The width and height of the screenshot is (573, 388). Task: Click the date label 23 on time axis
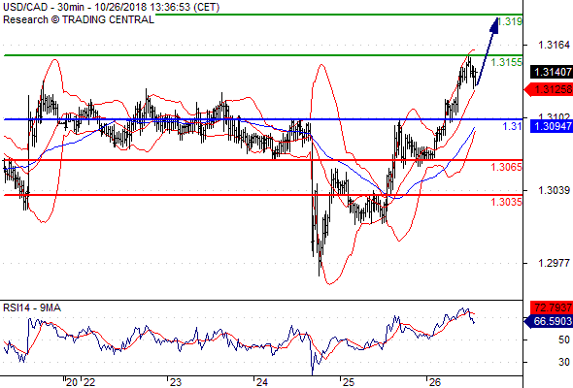[176, 382]
